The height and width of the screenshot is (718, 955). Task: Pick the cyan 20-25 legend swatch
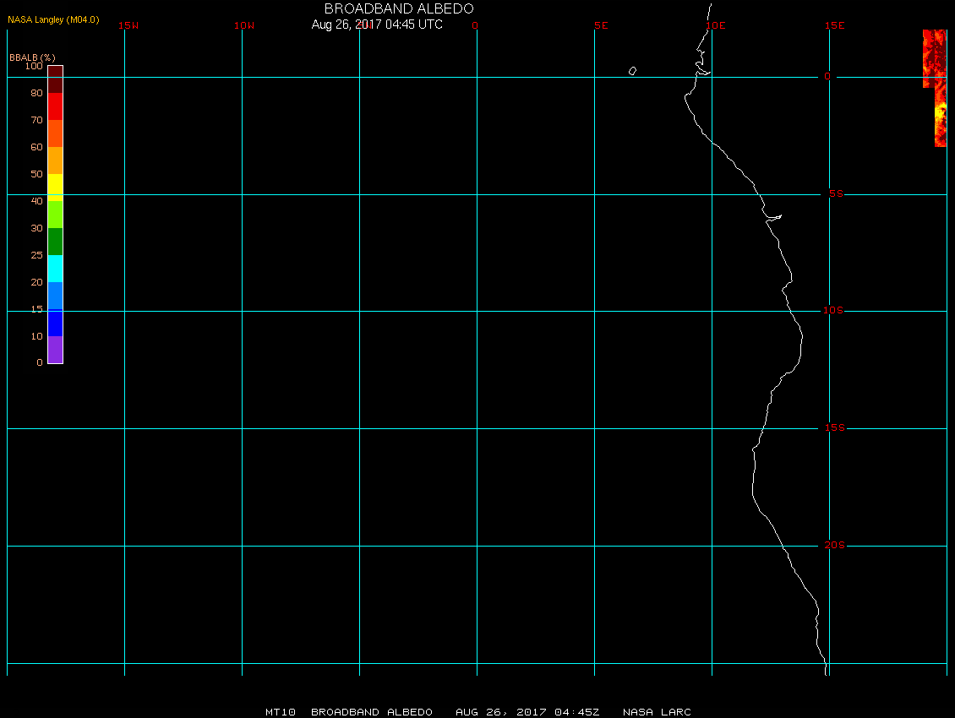[56, 269]
